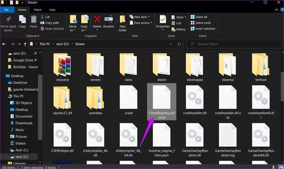Select the crashhandler.dll file
This screenshot has height=169, width=284.
click(x=195, y=100)
